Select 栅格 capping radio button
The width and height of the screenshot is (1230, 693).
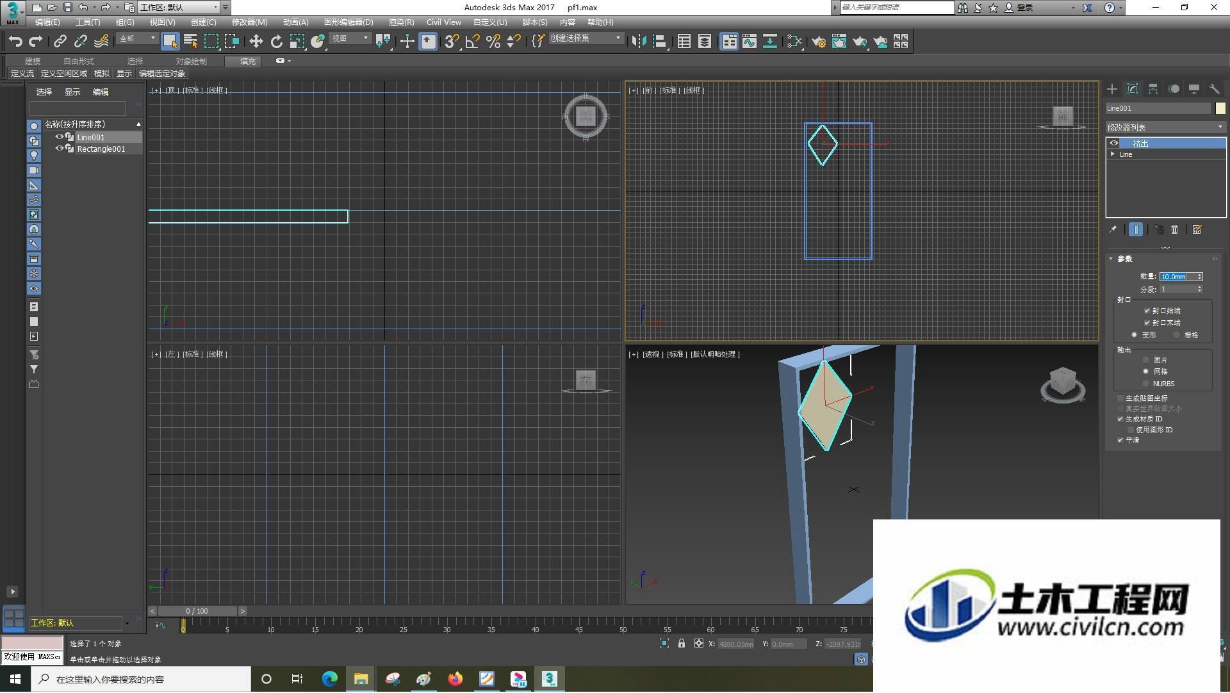tap(1176, 335)
